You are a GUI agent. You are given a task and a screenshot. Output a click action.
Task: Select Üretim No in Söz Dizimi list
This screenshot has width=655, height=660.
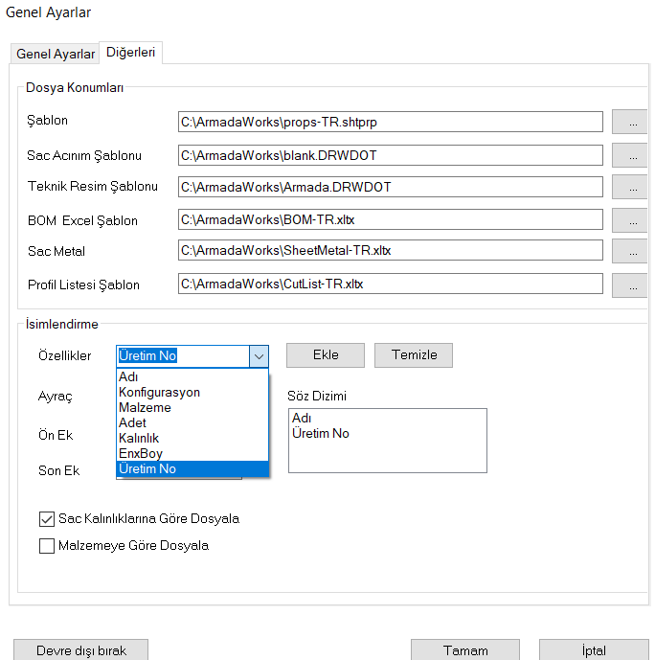[x=321, y=433]
